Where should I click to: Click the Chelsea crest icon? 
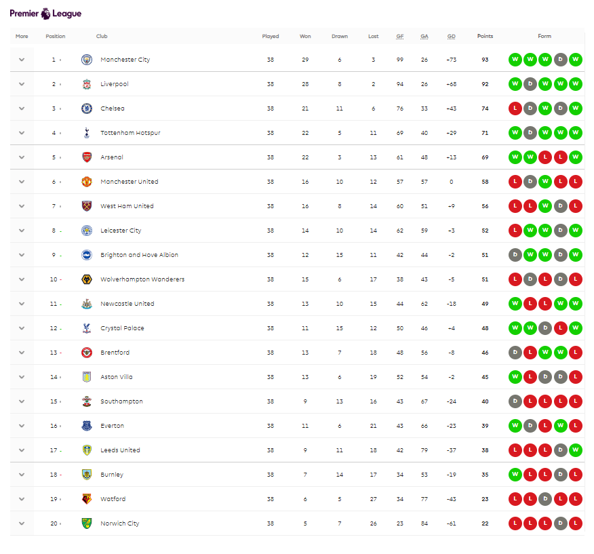coord(86,108)
